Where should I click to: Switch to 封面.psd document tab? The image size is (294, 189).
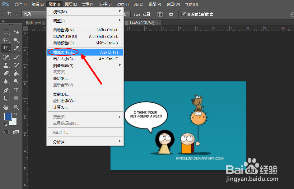click(x=35, y=23)
